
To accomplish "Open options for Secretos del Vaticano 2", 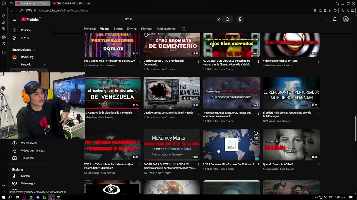I will click(x=258, y=165).
